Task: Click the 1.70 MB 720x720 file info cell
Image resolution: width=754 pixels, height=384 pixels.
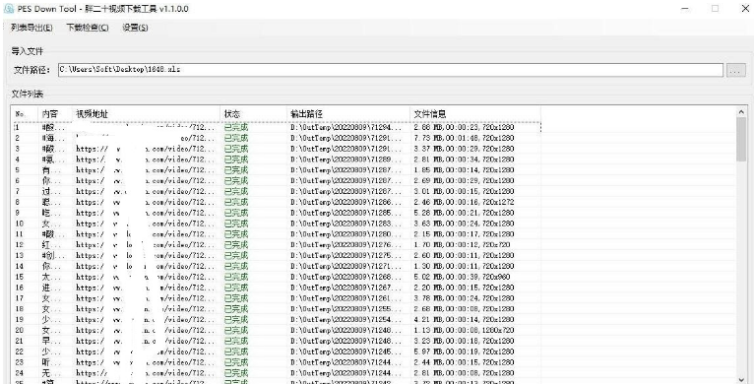Action: point(462,244)
